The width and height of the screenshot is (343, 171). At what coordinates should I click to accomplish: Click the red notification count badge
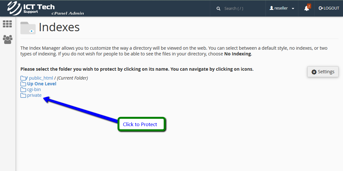309,6
